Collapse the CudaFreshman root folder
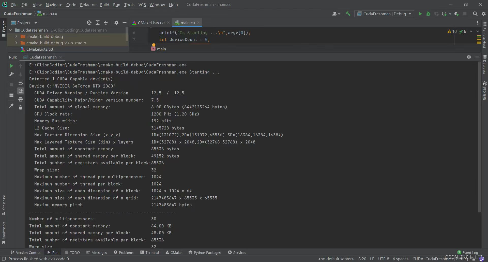The width and height of the screenshot is (488, 262). (x=11, y=30)
